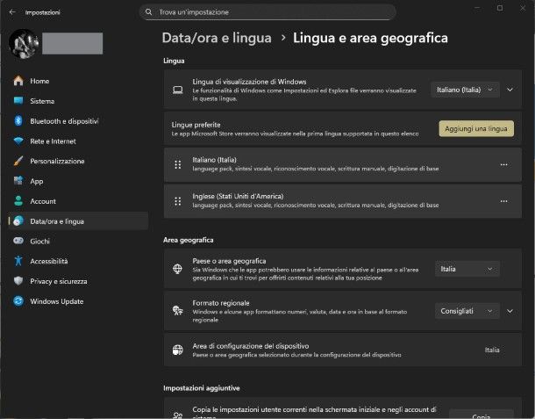
Task: Open the Giochi settings page
Action: [78, 241]
